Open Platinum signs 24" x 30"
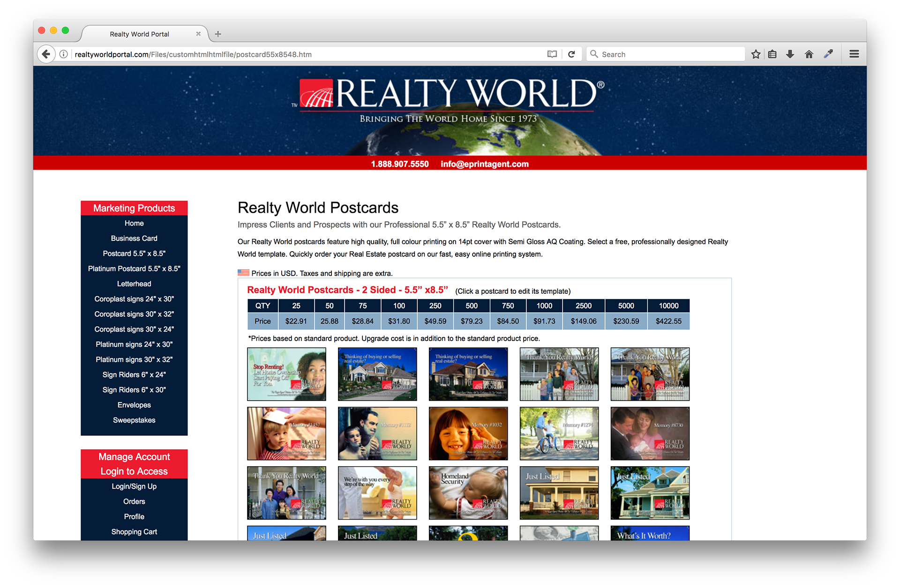This screenshot has width=900, height=588. pyautogui.click(x=134, y=344)
